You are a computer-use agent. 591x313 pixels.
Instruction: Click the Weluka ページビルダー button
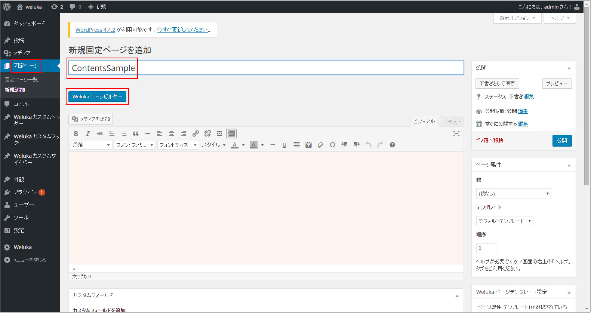97,96
